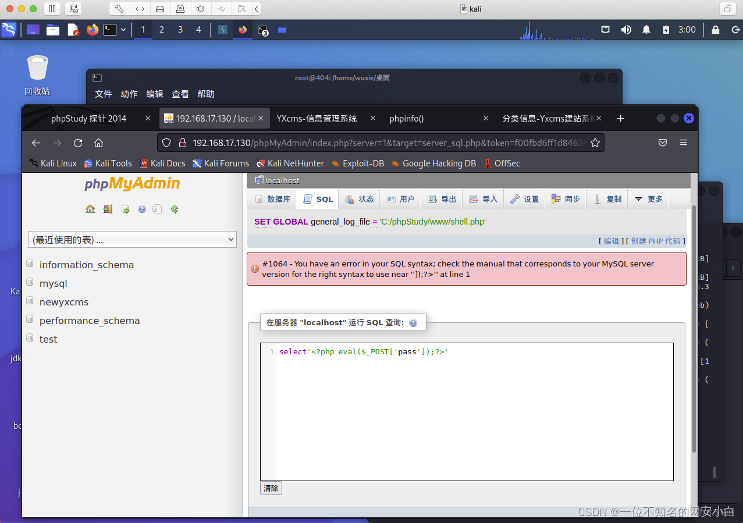Click the 编辑 link under the query
Image resolution: width=743 pixels, height=523 pixels.
point(611,241)
